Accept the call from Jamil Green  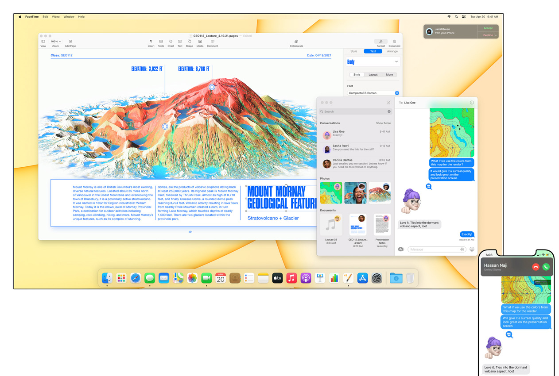(x=488, y=28)
